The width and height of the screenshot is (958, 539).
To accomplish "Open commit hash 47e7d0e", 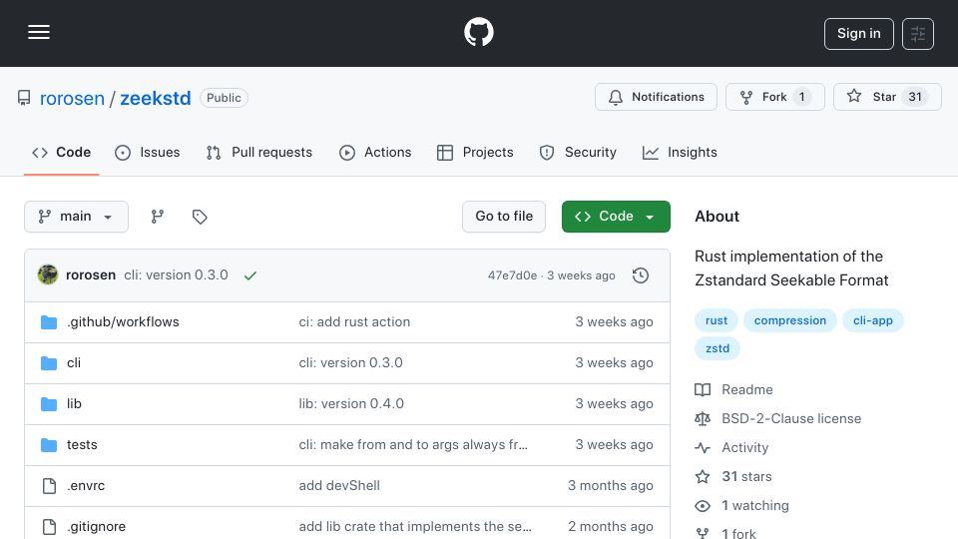I will (x=512, y=275).
